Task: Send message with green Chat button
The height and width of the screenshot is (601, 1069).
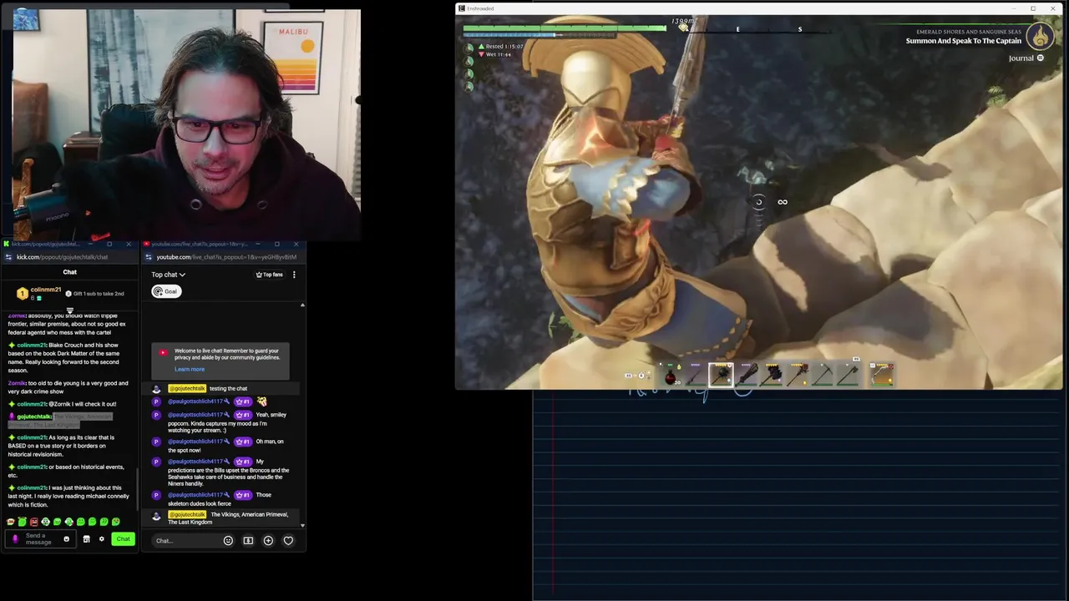Action: [x=123, y=539]
